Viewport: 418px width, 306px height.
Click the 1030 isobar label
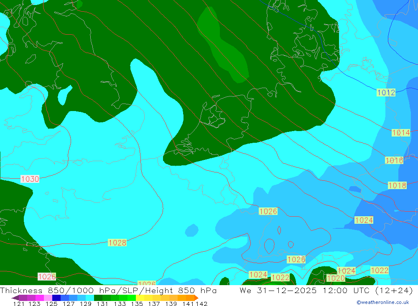click(30, 179)
